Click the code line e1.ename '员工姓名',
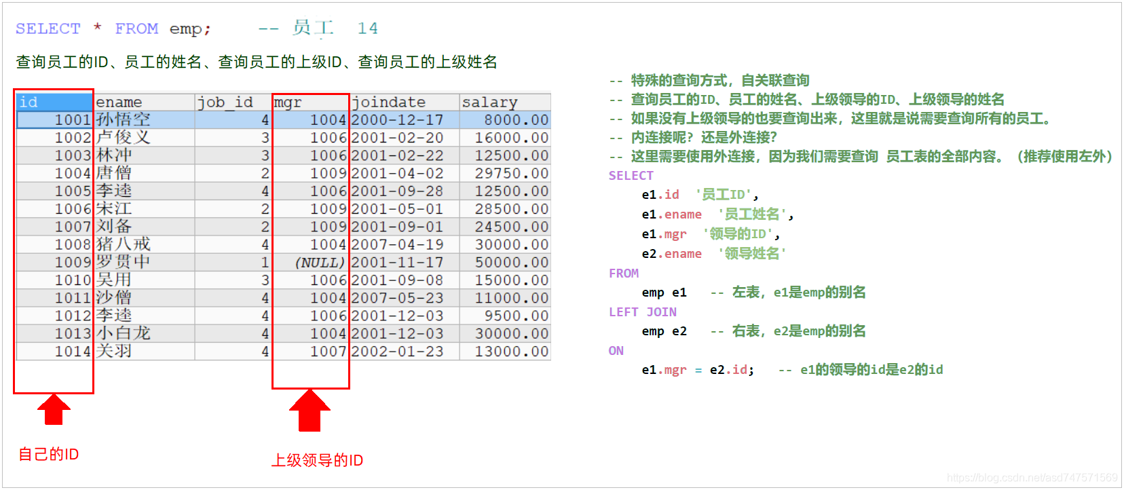This screenshot has height=490, width=1124. tap(717, 214)
